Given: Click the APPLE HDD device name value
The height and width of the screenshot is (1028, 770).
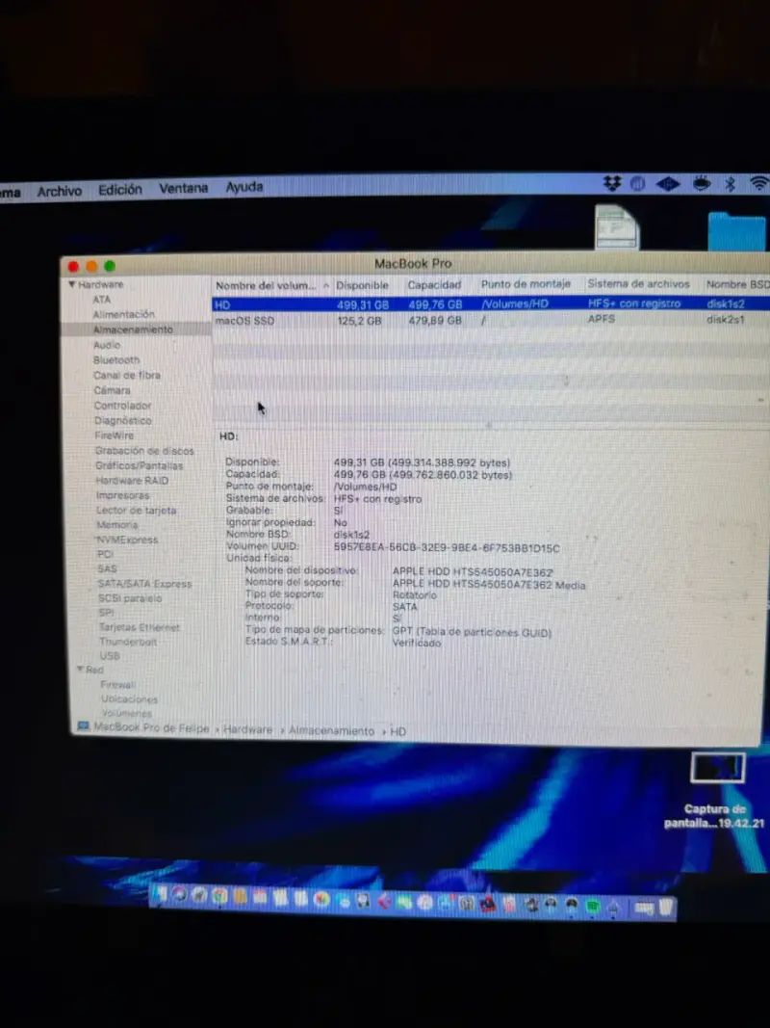Looking at the screenshot, I should coord(473,571).
